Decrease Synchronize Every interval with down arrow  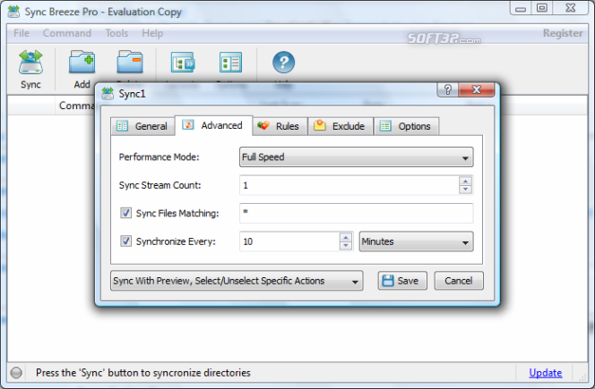[345, 246]
